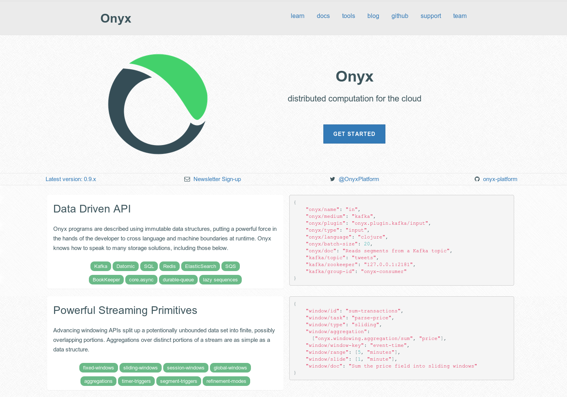
Task: Click the envelope icon beside Newsletter Sign-up
Action: tap(187, 179)
